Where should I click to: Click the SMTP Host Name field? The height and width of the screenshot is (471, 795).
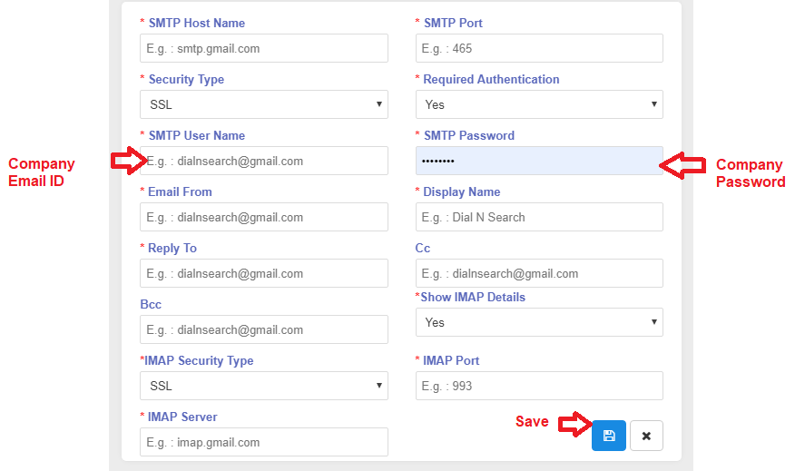(x=263, y=48)
